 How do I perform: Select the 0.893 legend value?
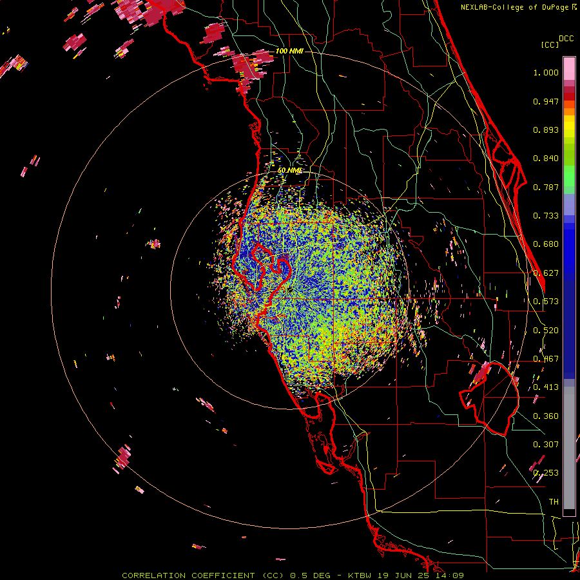coord(546,130)
